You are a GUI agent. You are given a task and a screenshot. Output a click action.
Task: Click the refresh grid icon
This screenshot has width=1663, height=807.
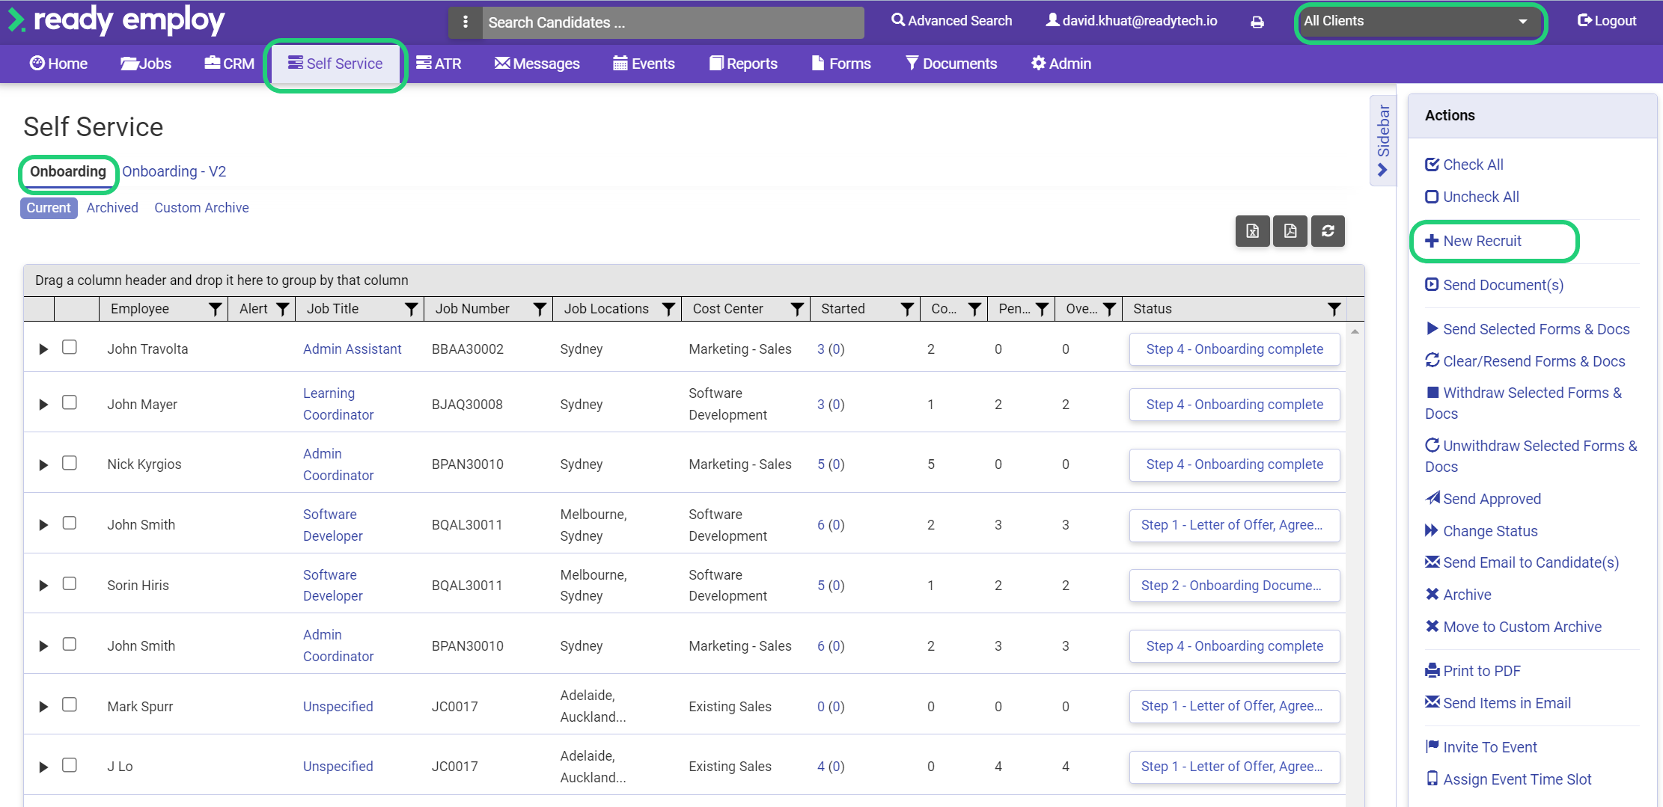(1328, 231)
